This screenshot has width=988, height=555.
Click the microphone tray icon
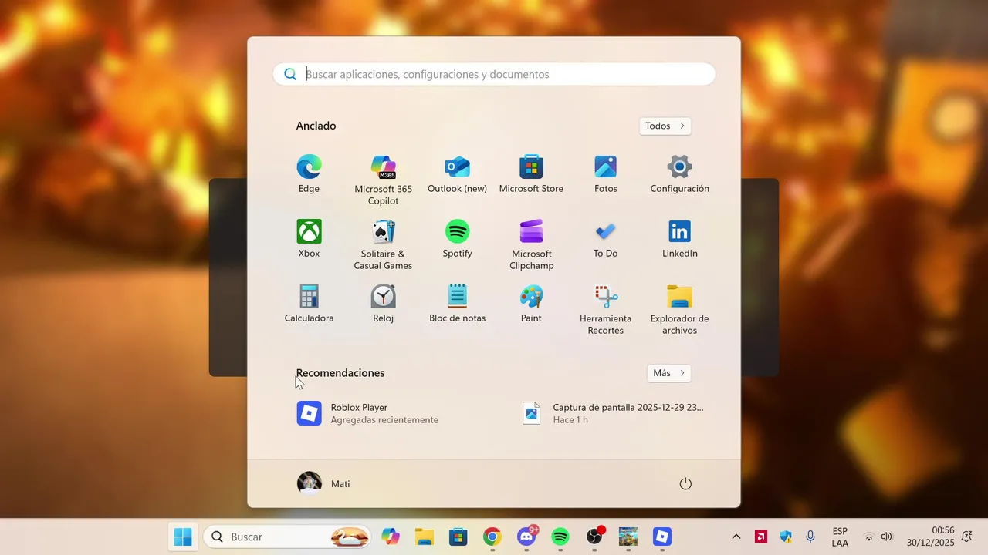coord(810,536)
